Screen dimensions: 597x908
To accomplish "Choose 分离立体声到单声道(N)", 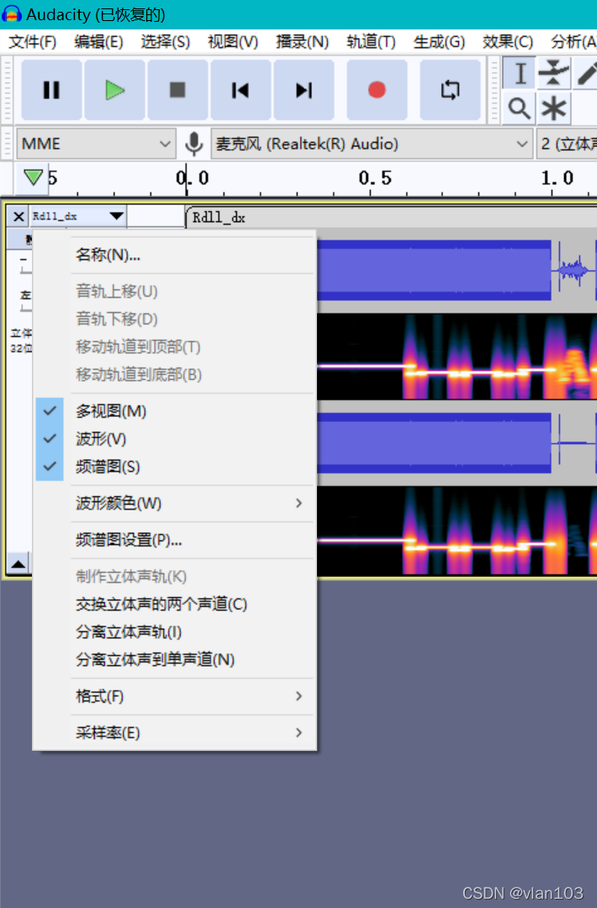I will click(174, 660).
